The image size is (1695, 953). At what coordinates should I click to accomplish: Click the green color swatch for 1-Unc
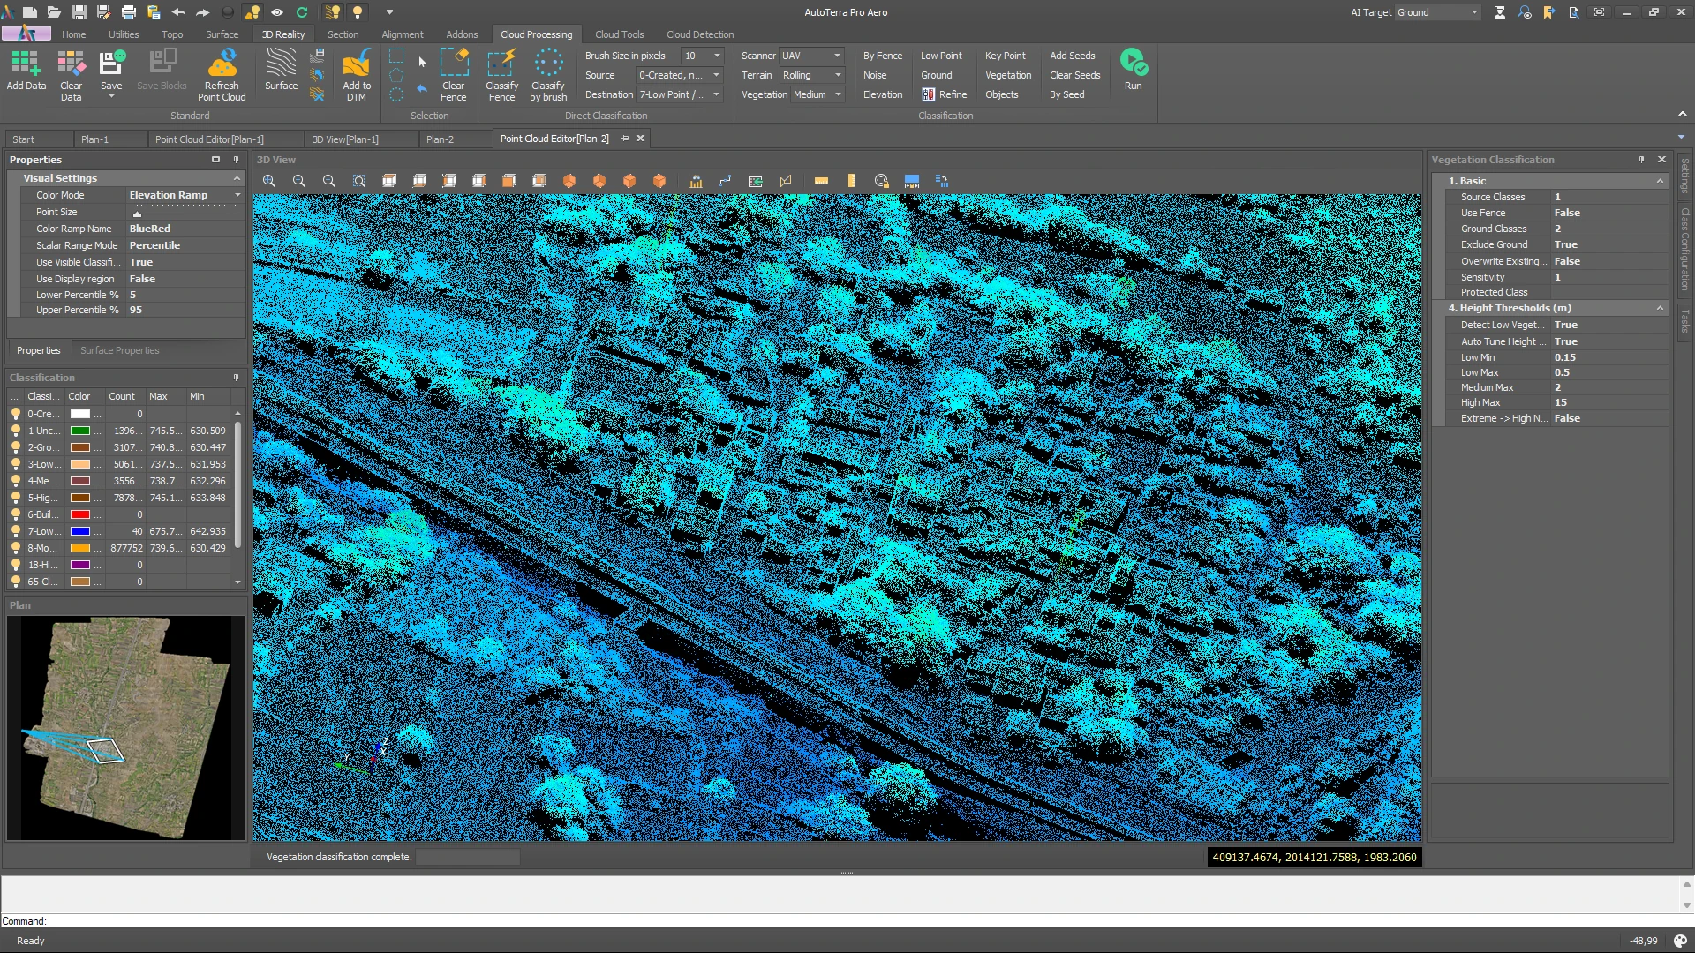(x=80, y=431)
